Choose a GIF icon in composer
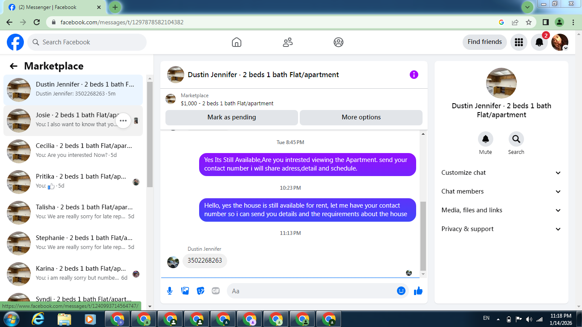The image size is (582, 327). click(216, 291)
